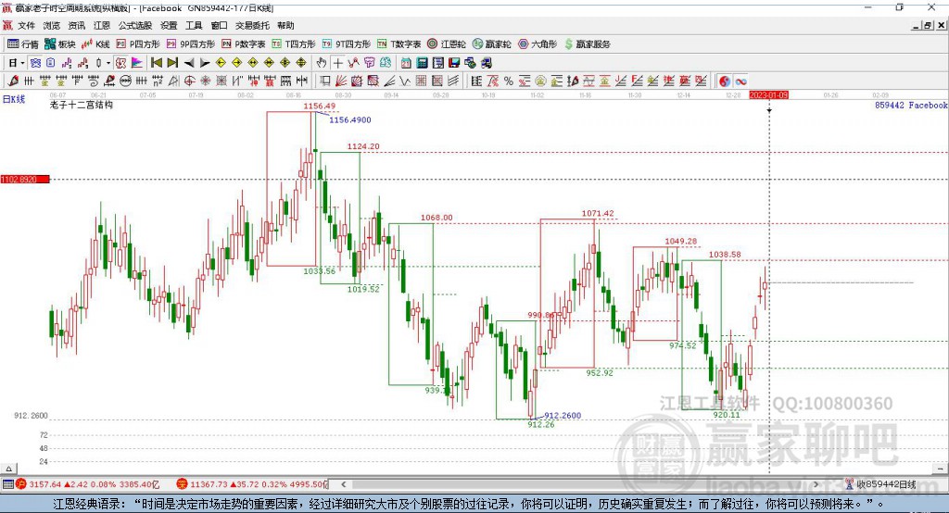Screen dimensions: 949x513
Task: Open the P四方形 square tool
Action: (x=138, y=44)
